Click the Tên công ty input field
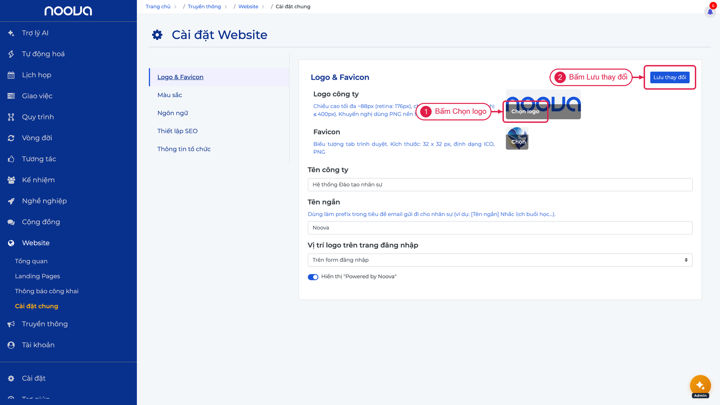This screenshot has width=720, height=405. (500, 184)
